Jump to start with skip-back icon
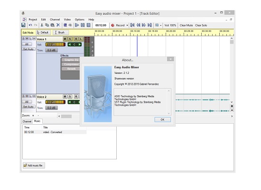261x190 pixels. (x=132, y=25)
